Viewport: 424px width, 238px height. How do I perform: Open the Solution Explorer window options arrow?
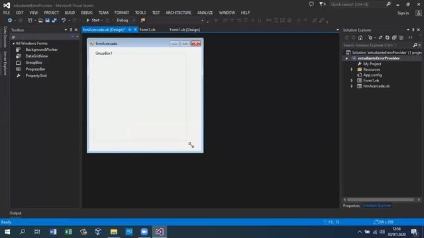pos(408,30)
